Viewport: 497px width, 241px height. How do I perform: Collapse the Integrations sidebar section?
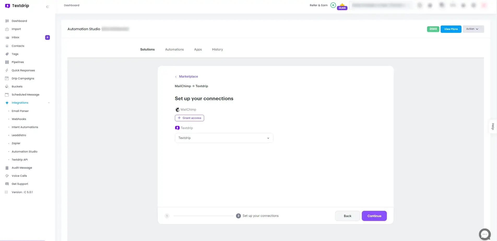click(x=49, y=103)
